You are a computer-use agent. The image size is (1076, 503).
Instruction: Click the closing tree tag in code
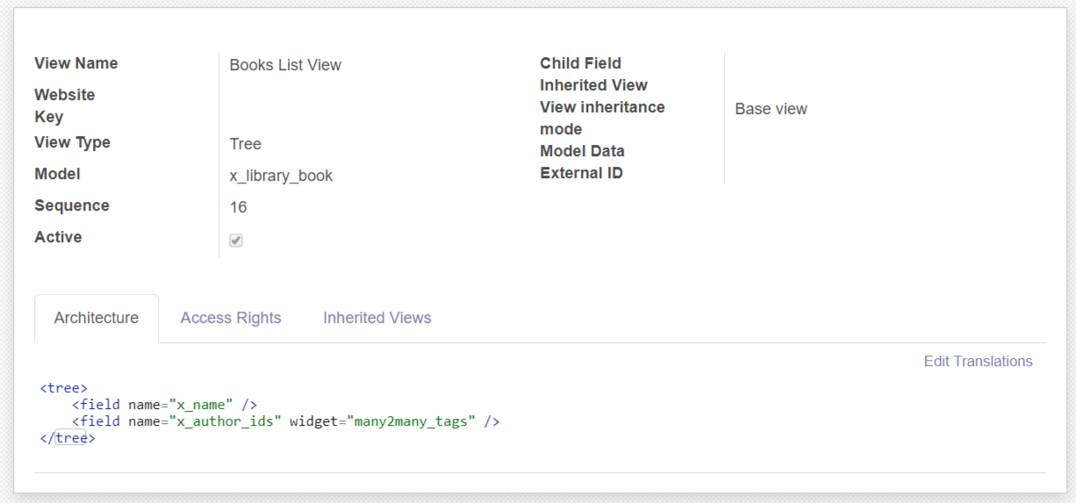[68, 438]
